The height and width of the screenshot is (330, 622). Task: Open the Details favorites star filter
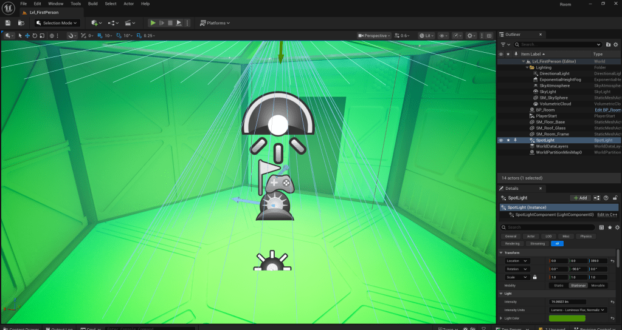tap(610, 227)
